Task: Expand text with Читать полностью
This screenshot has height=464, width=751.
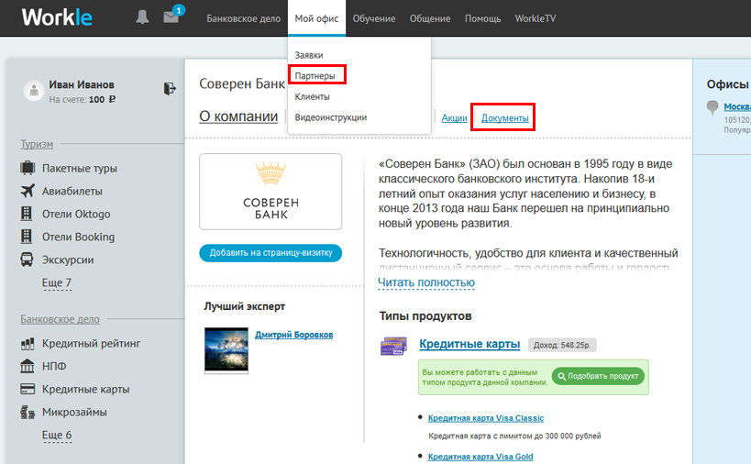Action: point(426,282)
